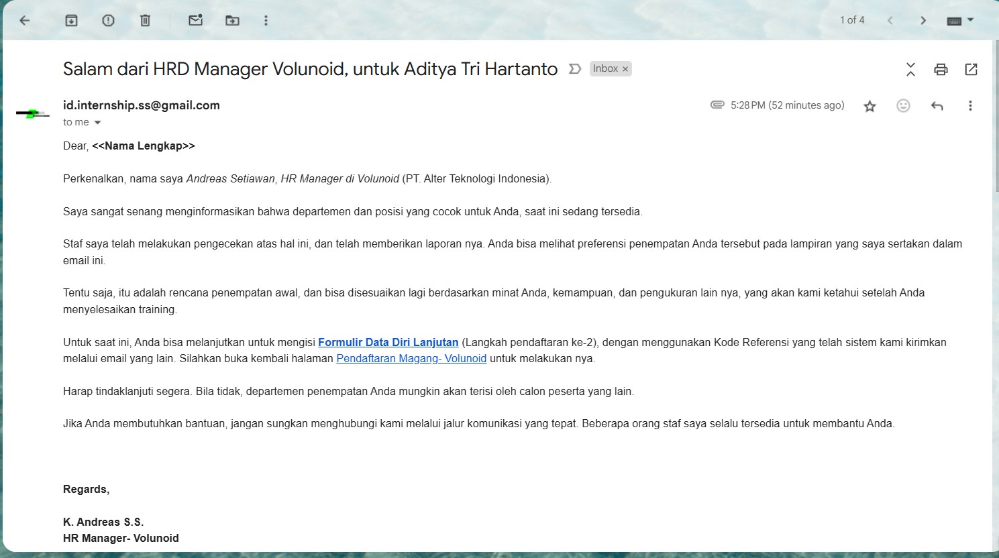
Task: Report this email as spam
Action: point(108,21)
